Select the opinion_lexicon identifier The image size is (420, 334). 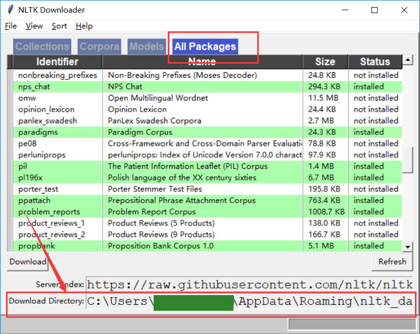(46, 109)
